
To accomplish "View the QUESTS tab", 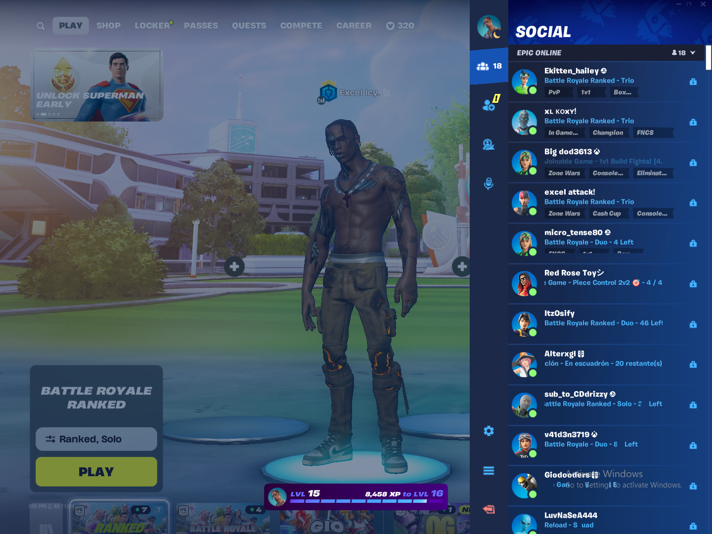I will [x=249, y=26].
